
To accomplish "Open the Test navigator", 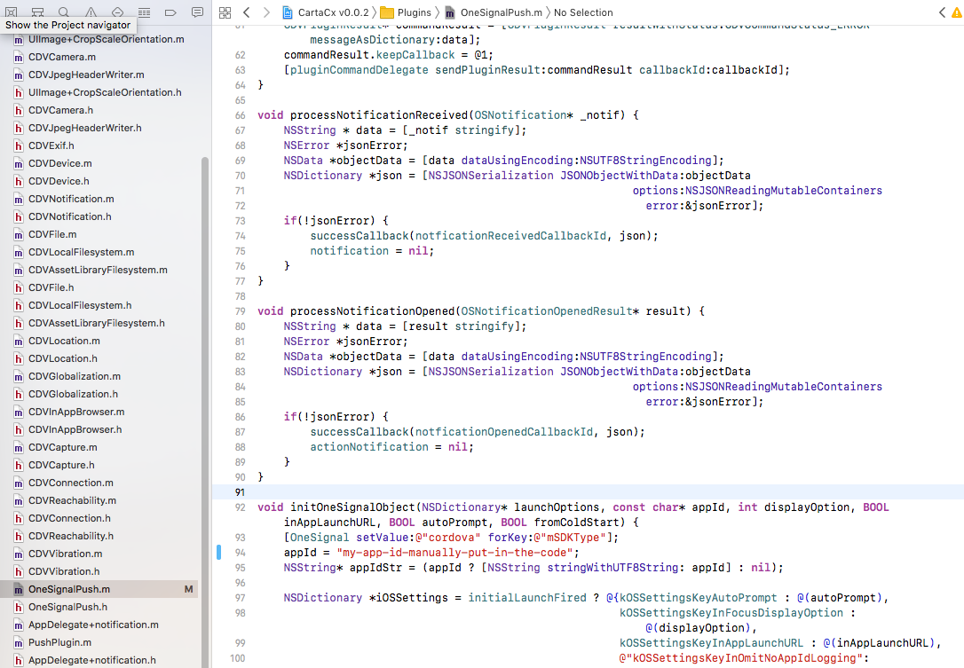I will [117, 12].
